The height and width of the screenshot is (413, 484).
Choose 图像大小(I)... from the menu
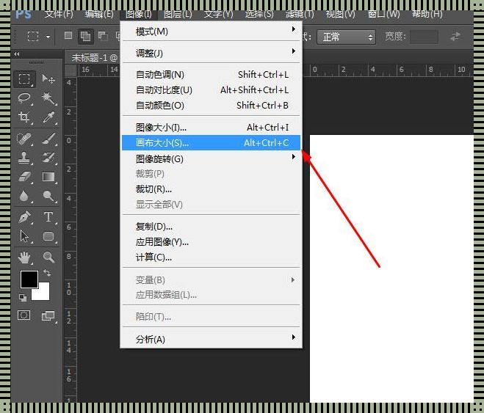pos(211,128)
